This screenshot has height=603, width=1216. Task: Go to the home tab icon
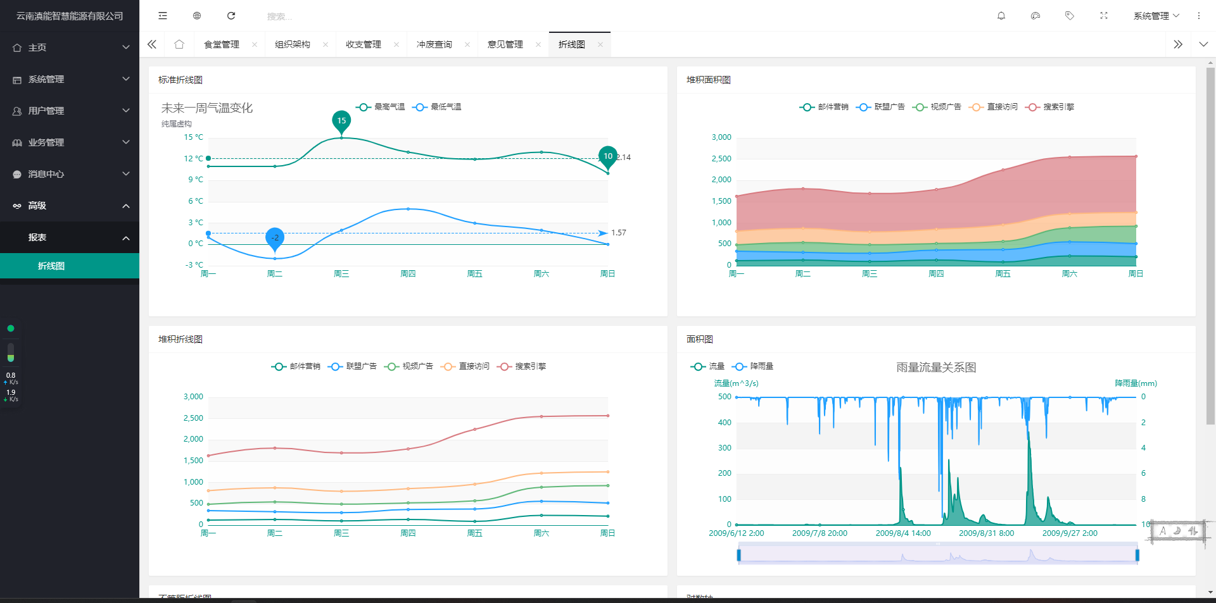tap(179, 44)
